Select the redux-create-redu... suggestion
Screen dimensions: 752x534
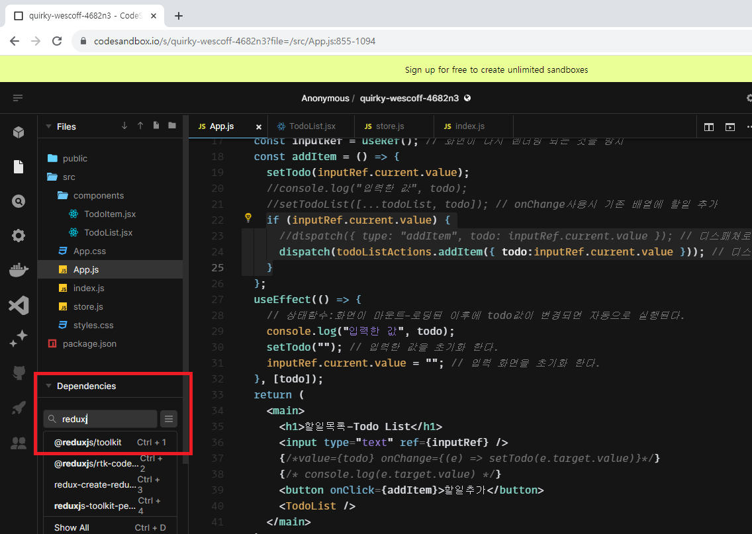click(111, 484)
